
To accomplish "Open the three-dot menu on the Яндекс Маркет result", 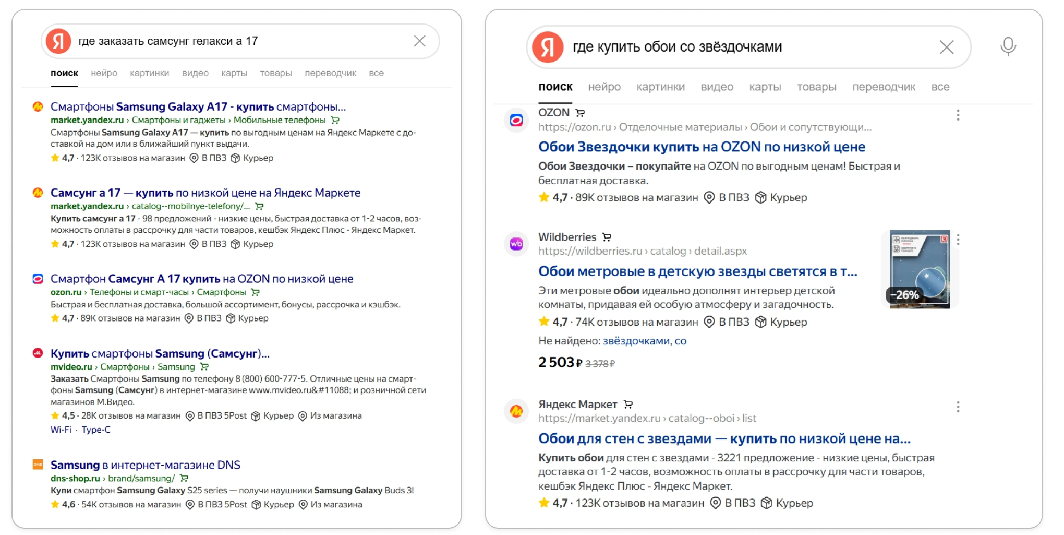I will (958, 406).
